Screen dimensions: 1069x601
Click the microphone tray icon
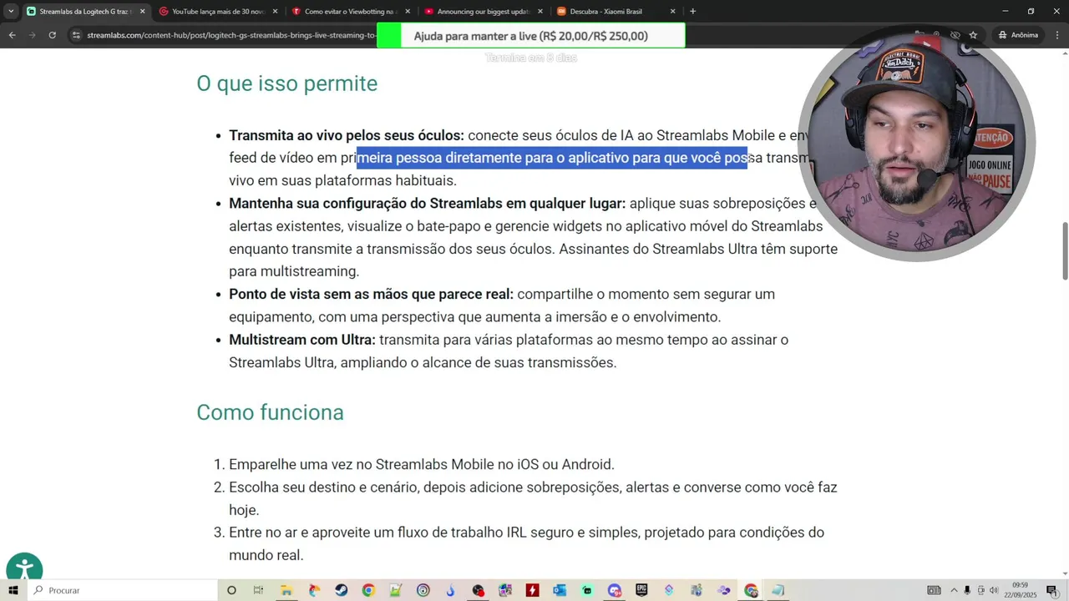(x=967, y=590)
